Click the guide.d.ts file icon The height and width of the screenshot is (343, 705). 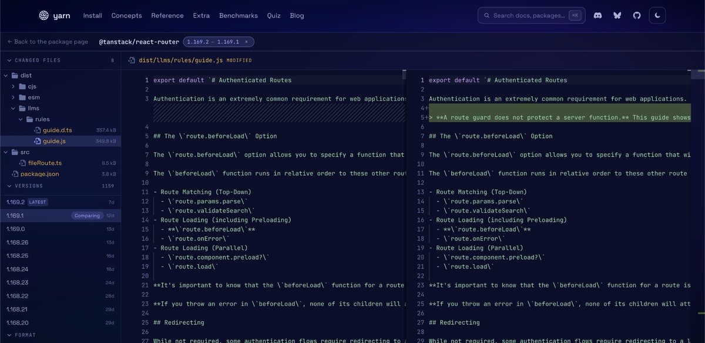tap(38, 130)
